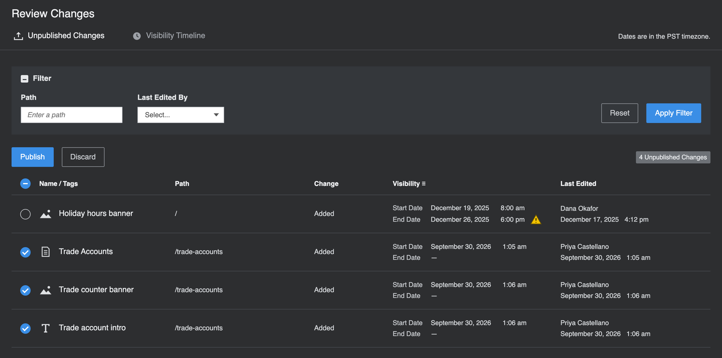Click the Visibility column sort lines icon
This screenshot has height=358, width=722.
tap(424, 184)
